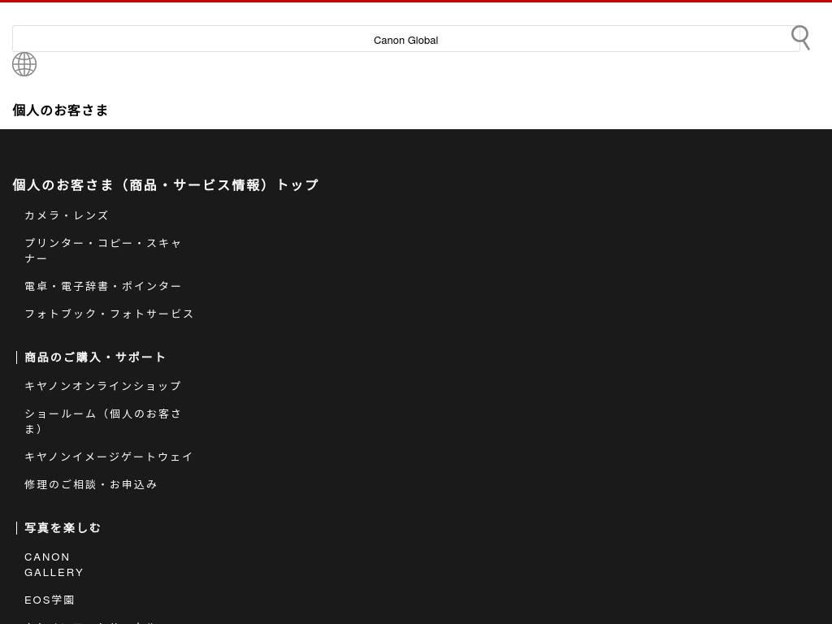Open CANON GALLERY link

click(x=54, y=565)
